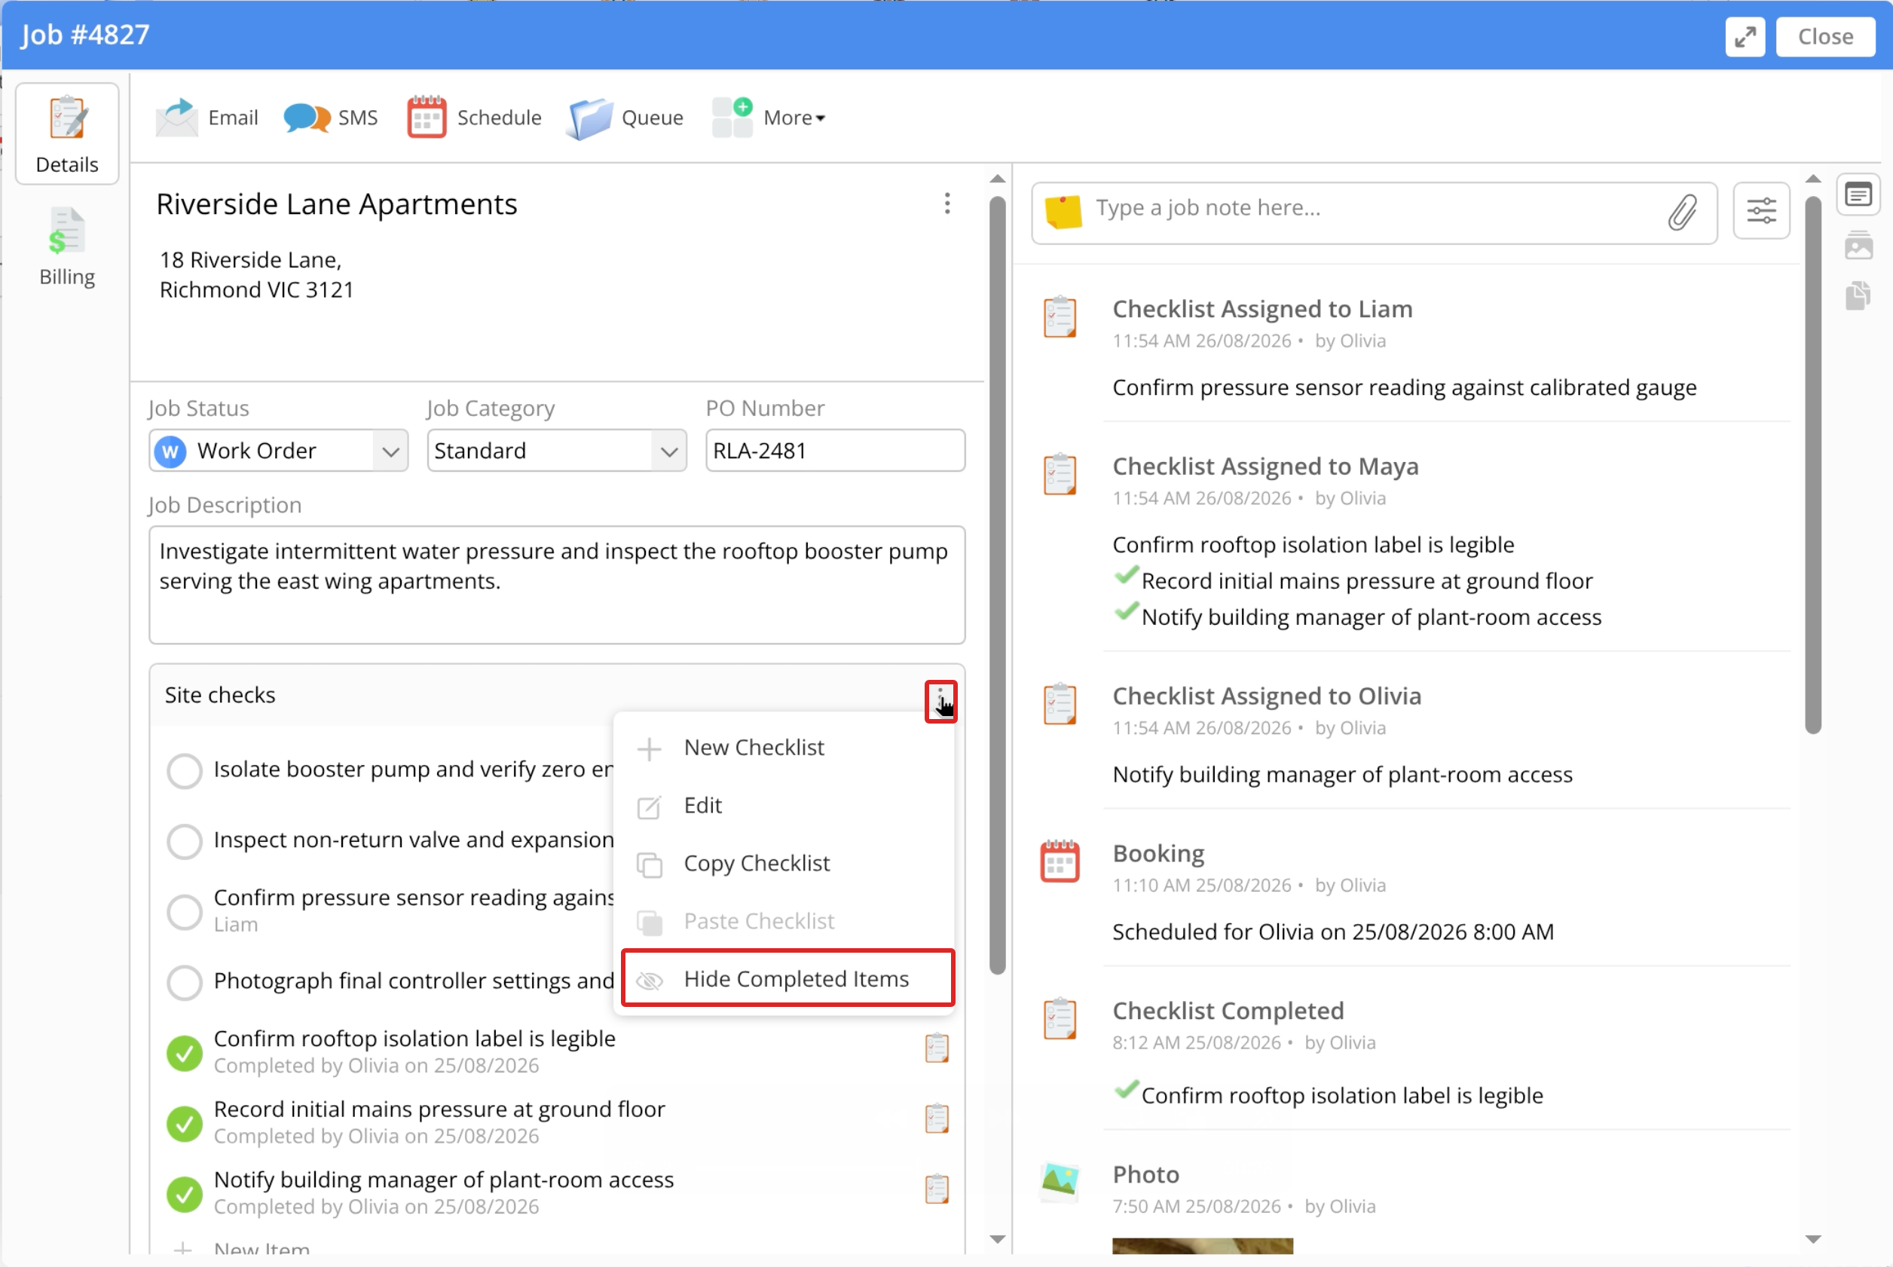1893x1267 pixels.
Task: Click the yellow sticky note icon
Action: tap(1063, 212)
